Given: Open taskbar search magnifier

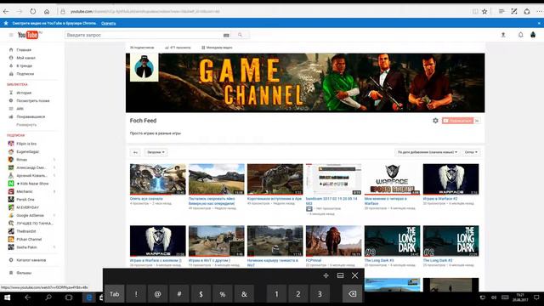Looking at the screenshot, I should [x=48, y=297].
